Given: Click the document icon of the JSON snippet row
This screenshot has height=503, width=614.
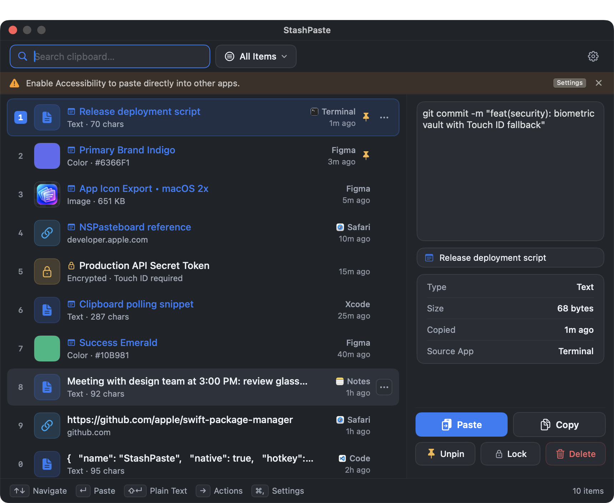Looking at the screenshot, I should pyautogui.click(x=47, y=464).
